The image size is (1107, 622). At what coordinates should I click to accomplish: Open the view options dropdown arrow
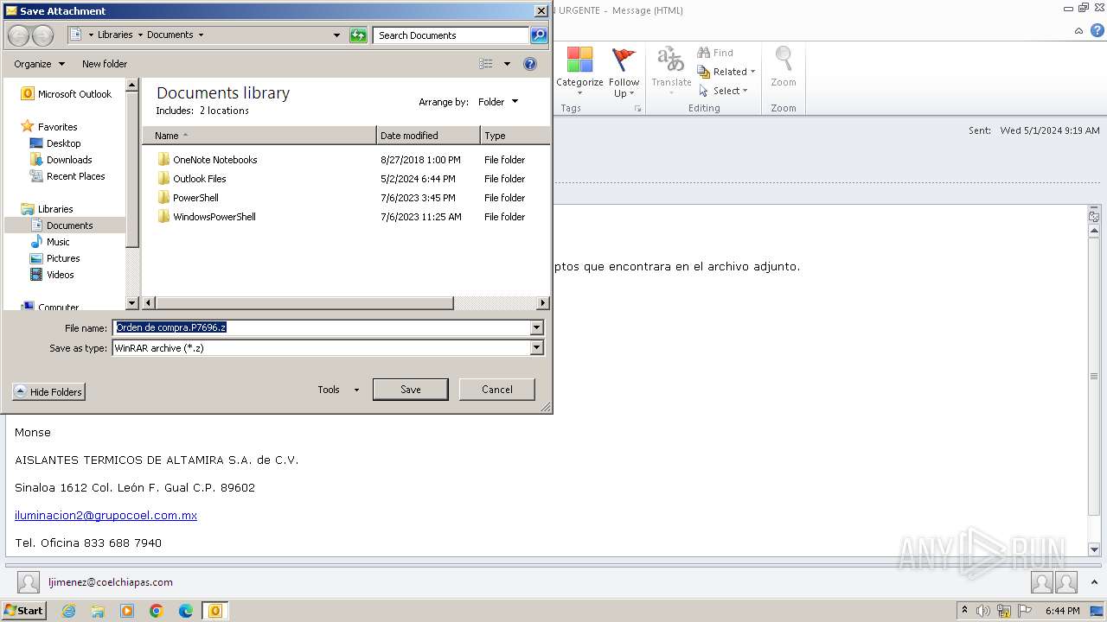click(x=507, y=64)
